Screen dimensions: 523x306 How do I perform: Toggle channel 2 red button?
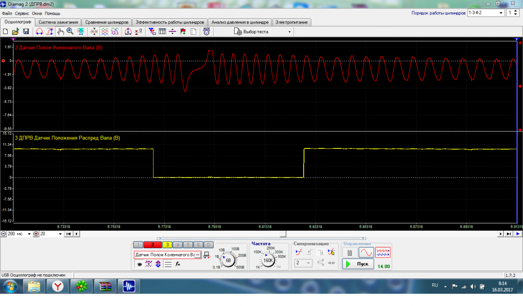pos(153,245)
